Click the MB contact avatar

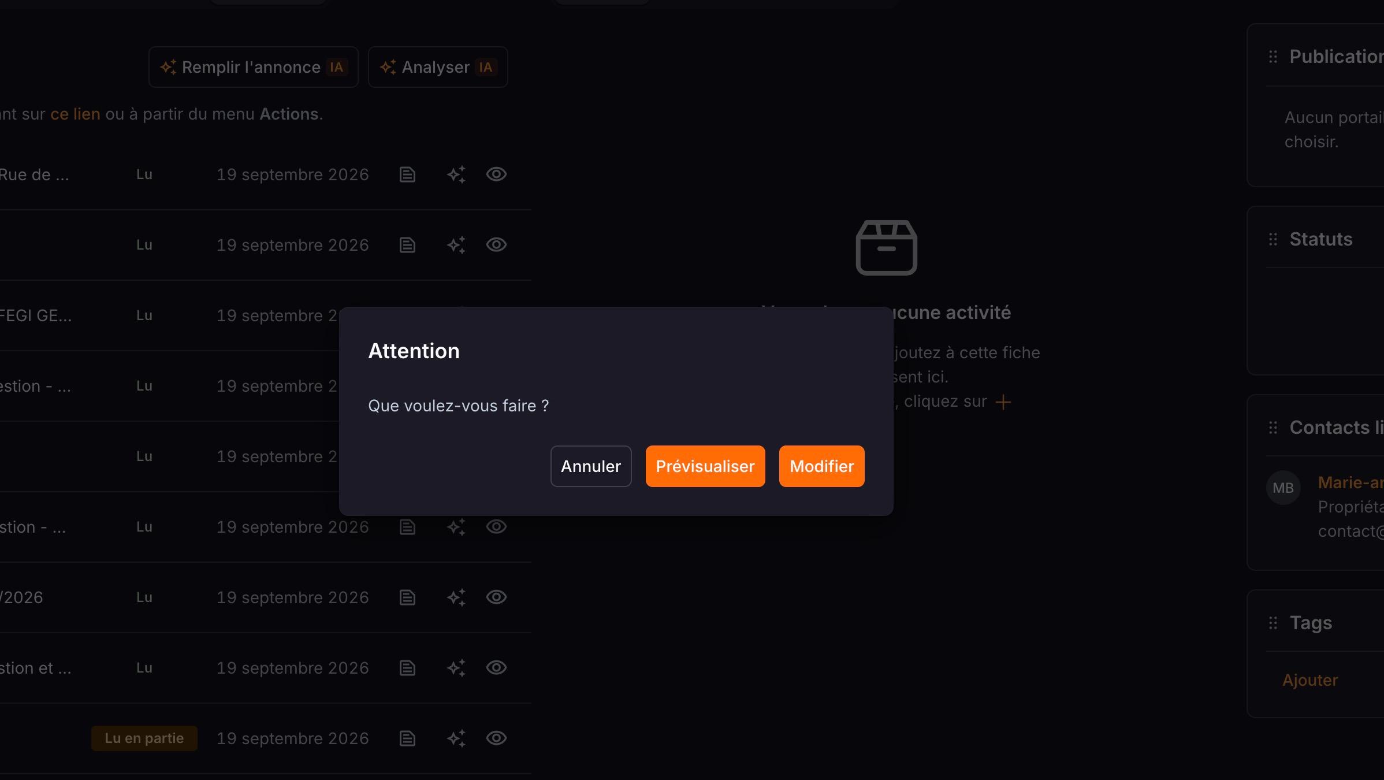(1283, 488)
